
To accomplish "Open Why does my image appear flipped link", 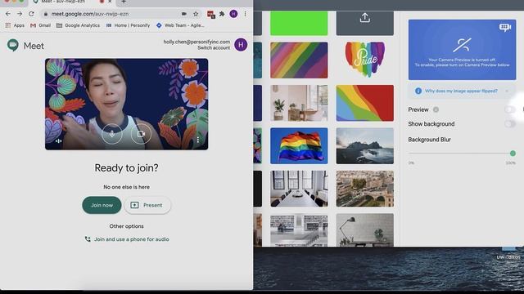I will (461, 91).
